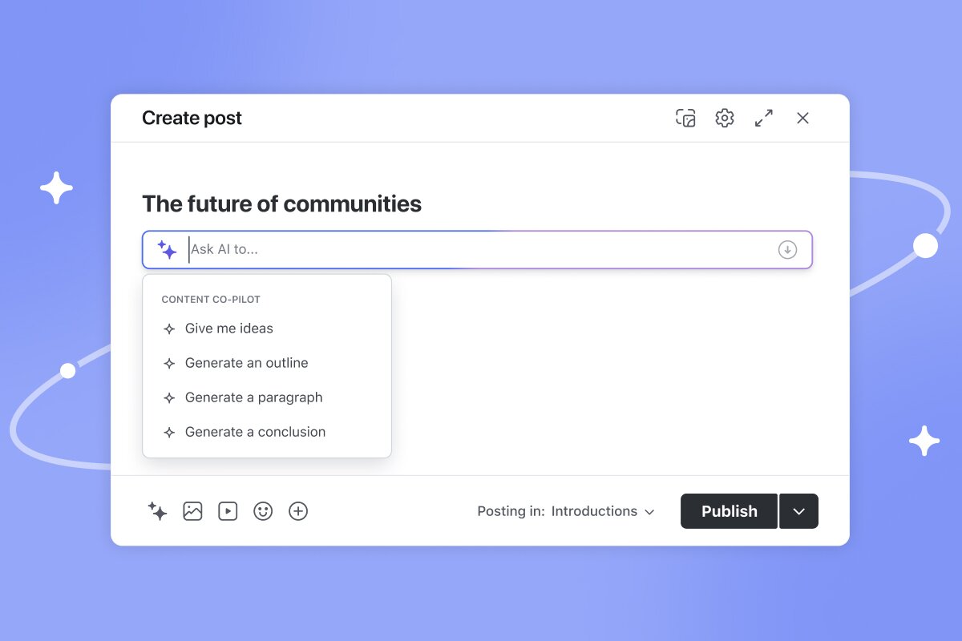Insert a video from the bottom toolbar
The image size is (962, 641).
pyautogui.click(x=228, y=511)
